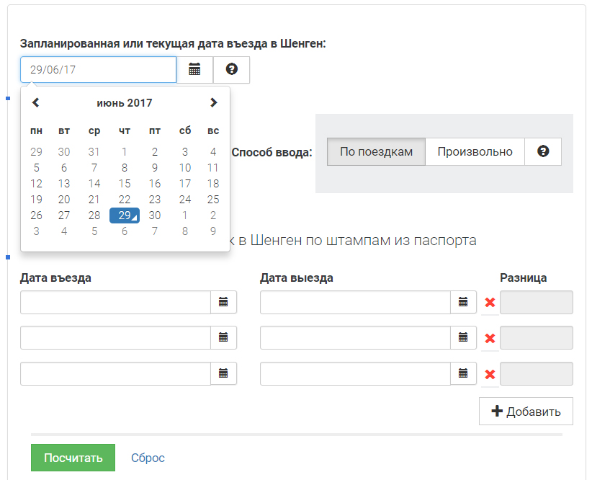The image size is (592, 480).
Task: Click the Сброс reset link
Action: point(148,458)
